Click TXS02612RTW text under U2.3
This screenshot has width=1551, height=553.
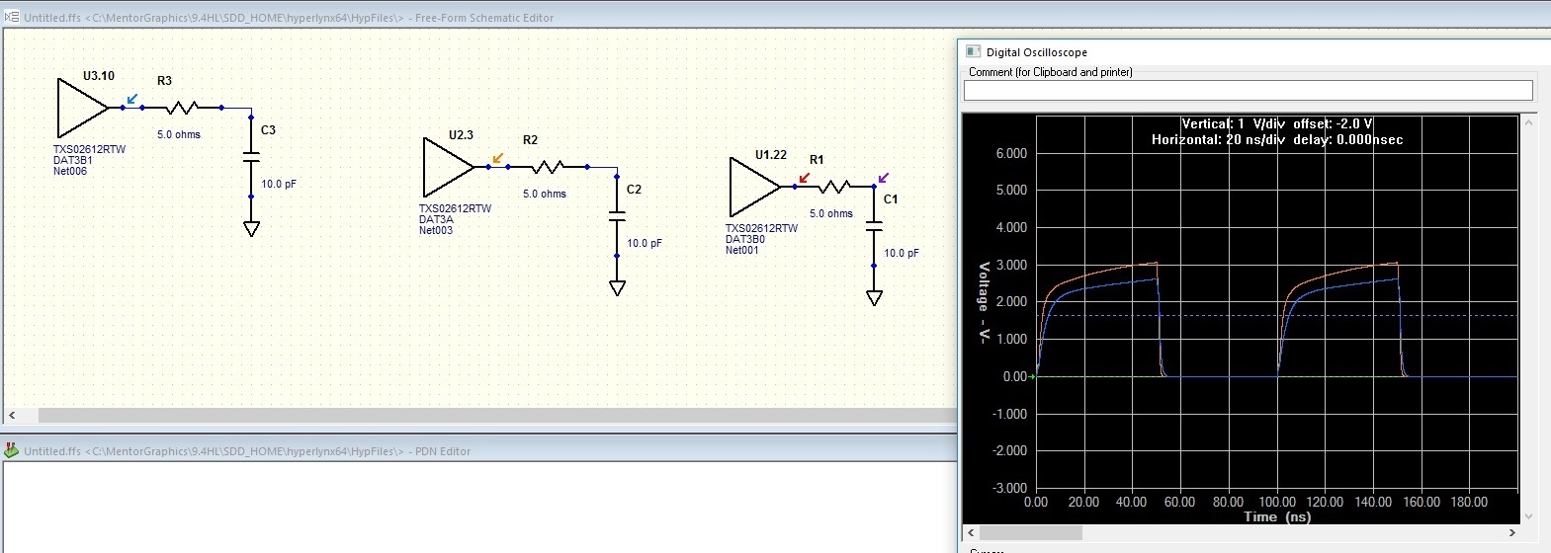point(455,208)
